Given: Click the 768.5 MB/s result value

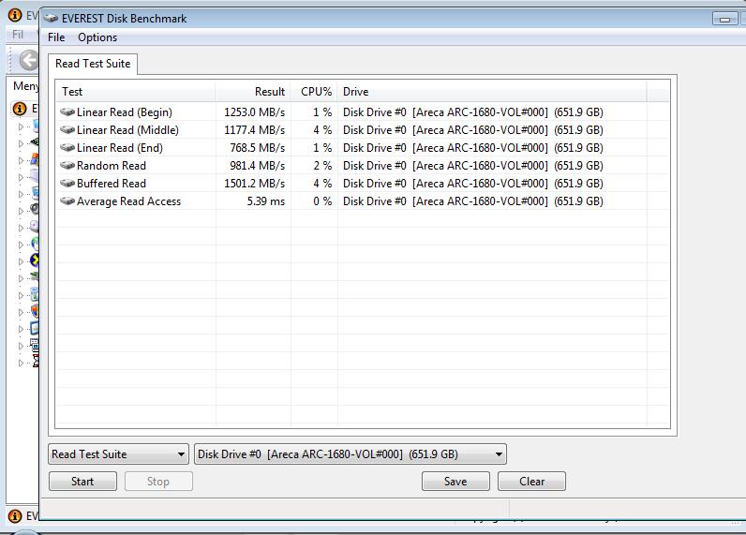Looking at the screenshot, I should click(258, 148).
